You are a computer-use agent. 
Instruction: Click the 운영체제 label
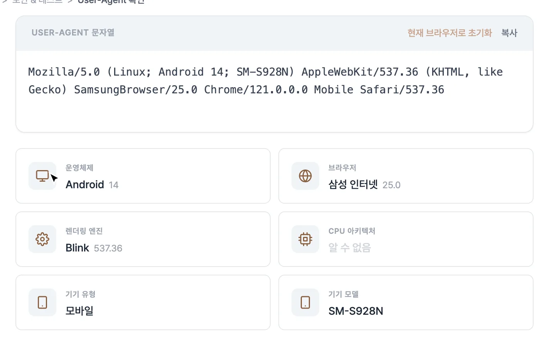tap(79, 168)
